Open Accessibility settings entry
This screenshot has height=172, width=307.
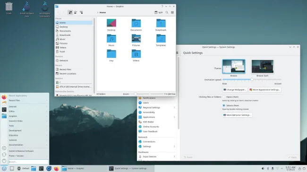tap(157, 112)
